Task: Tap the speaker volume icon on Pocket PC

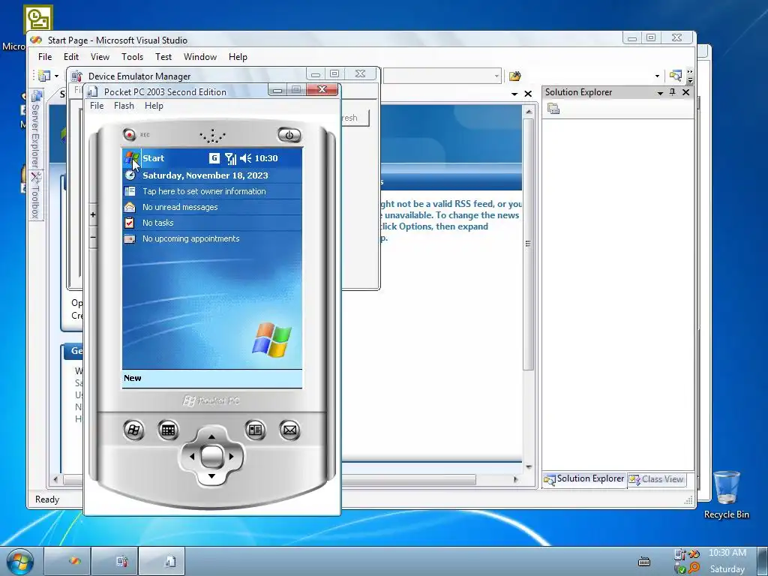Action: click(x=245, y=158)
